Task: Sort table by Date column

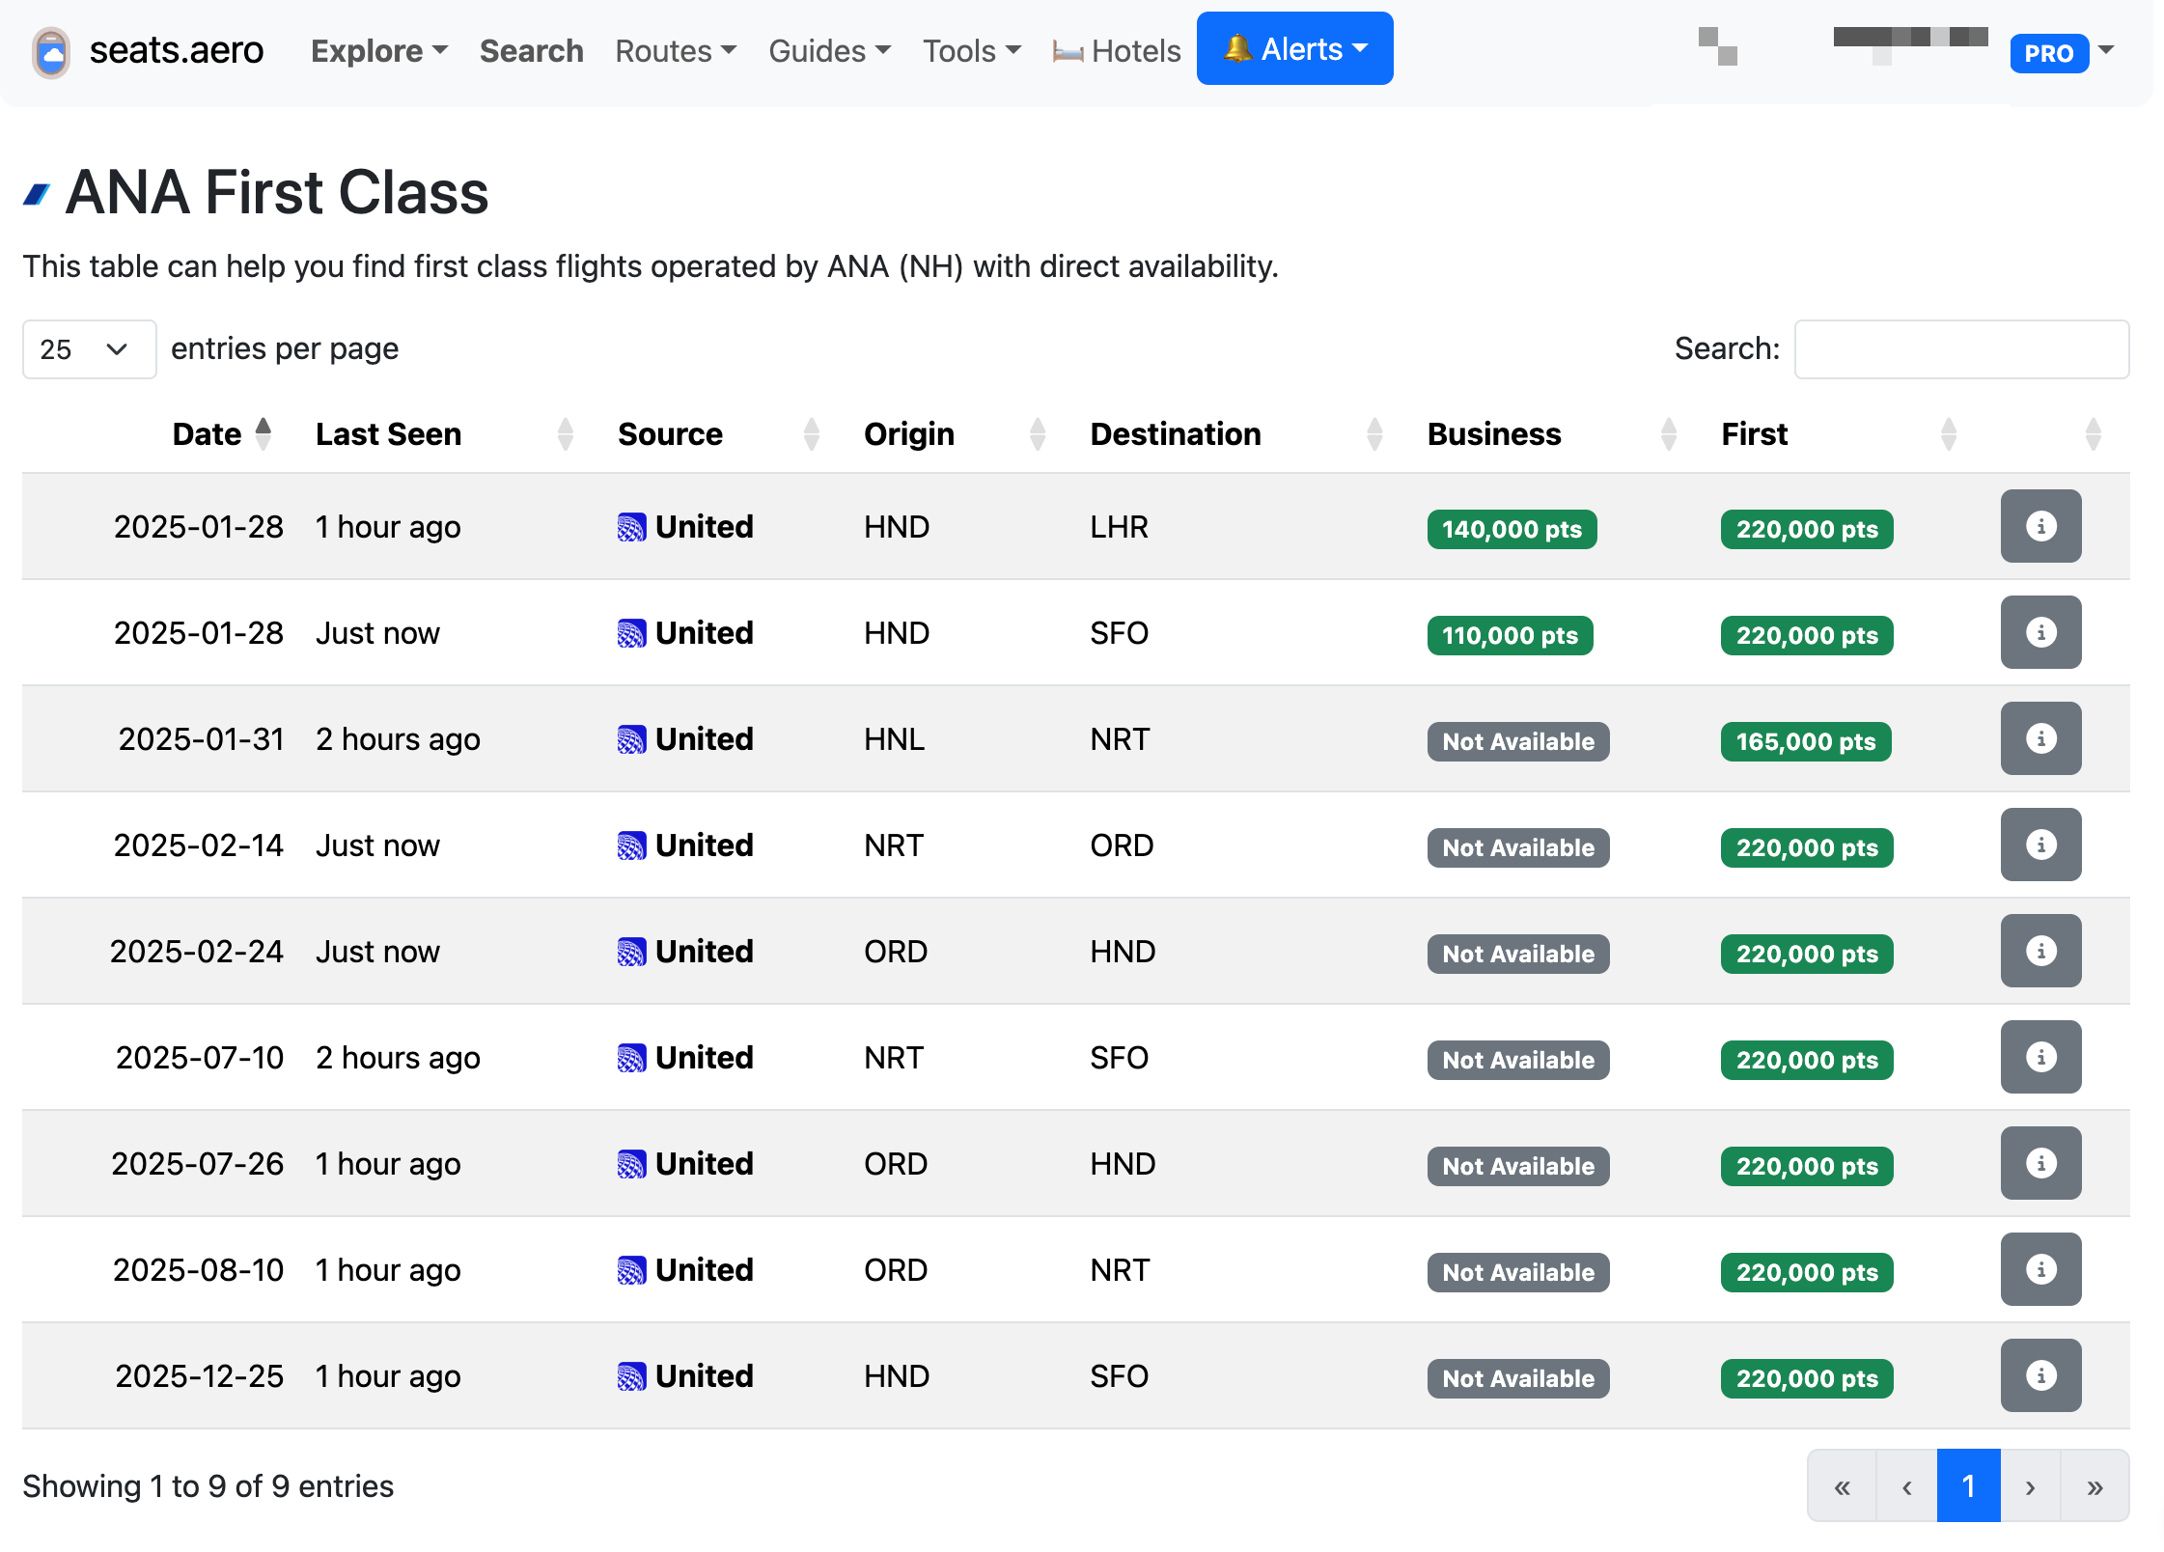Action: (x=264, y=433)
